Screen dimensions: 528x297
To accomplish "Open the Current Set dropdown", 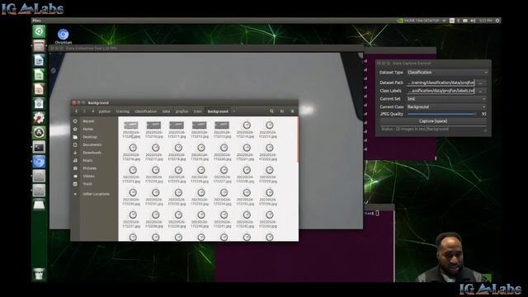I will tap(447, 99).
